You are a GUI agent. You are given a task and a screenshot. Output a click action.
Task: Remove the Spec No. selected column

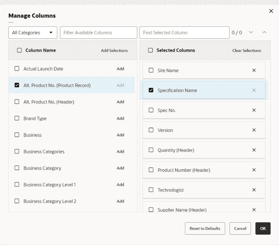(x=254, y=110)
